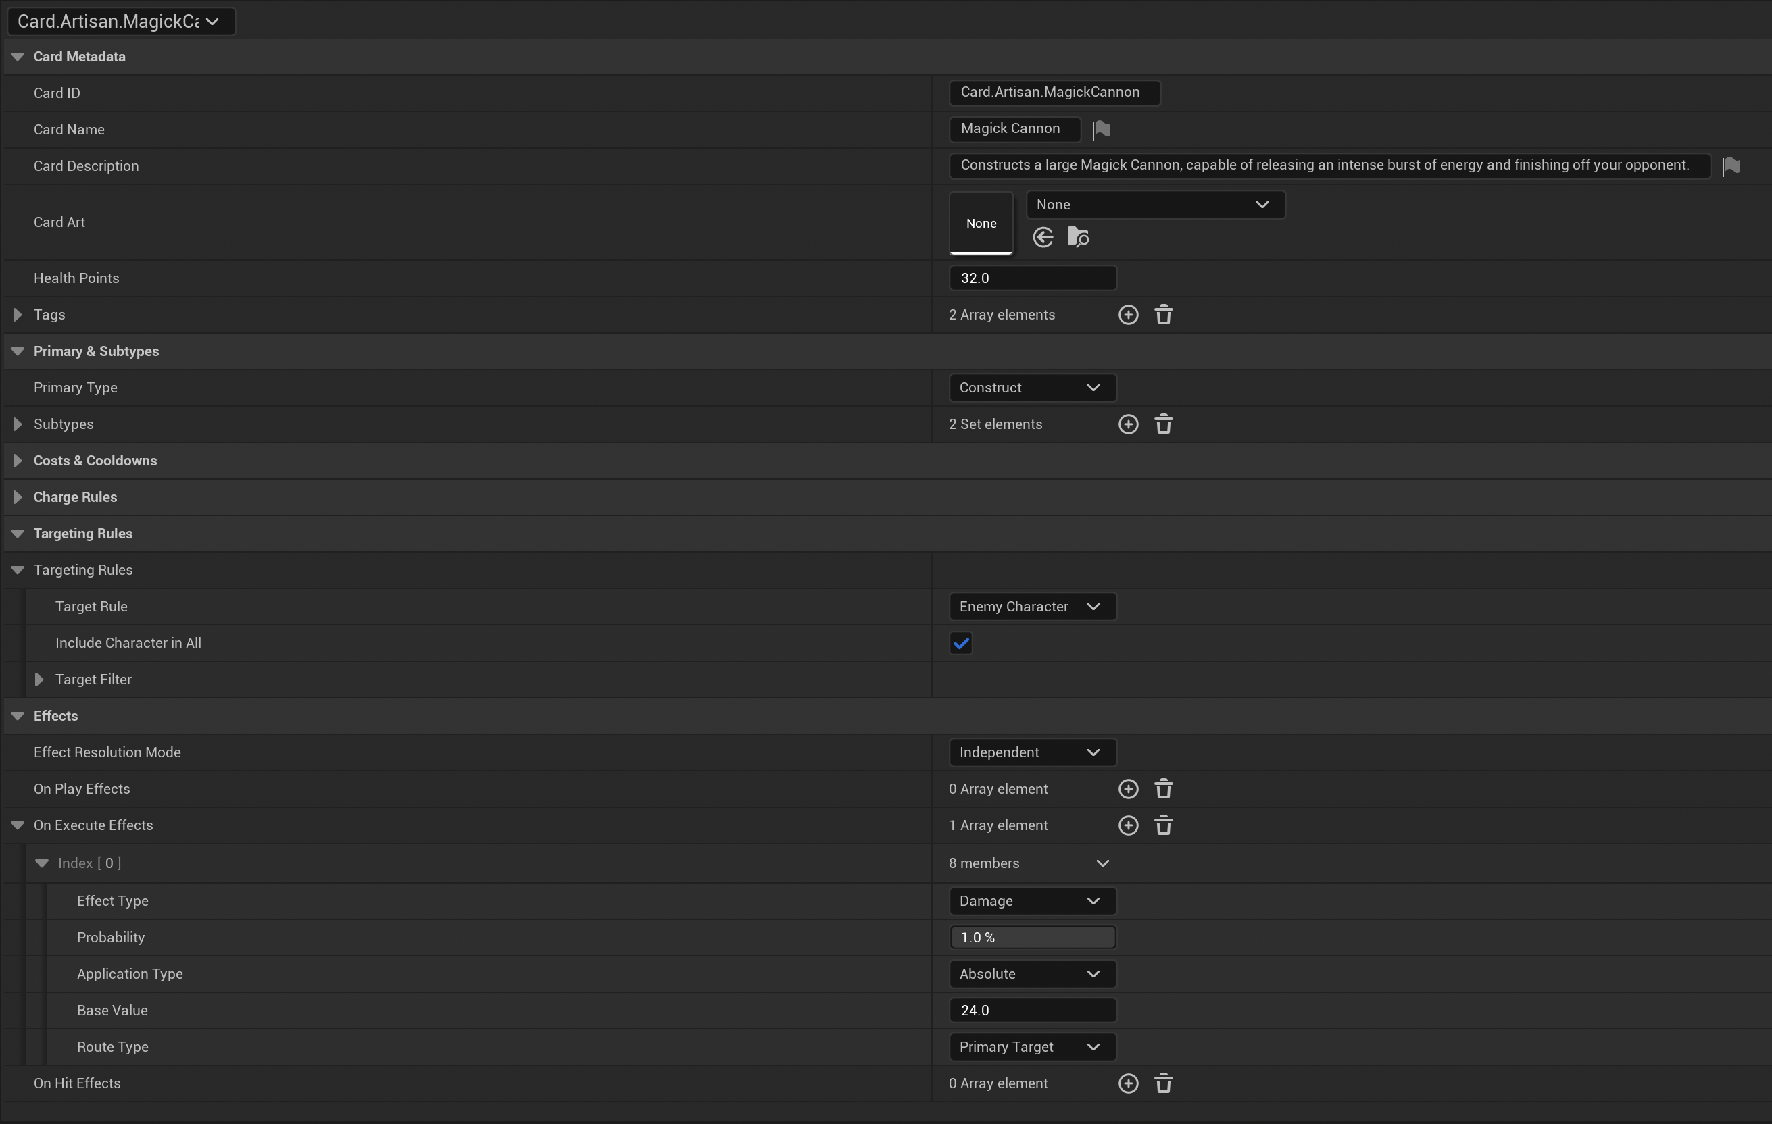Screen dimensions: 1772x1124
Task: Expand the Charge Rules section
Action: [18, 497]
